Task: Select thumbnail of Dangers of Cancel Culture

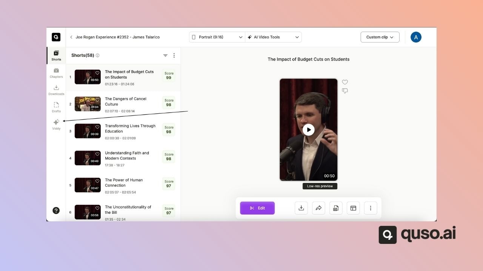Action: [88, 104]
